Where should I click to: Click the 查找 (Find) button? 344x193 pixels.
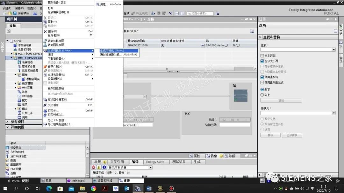pos(282,100)
